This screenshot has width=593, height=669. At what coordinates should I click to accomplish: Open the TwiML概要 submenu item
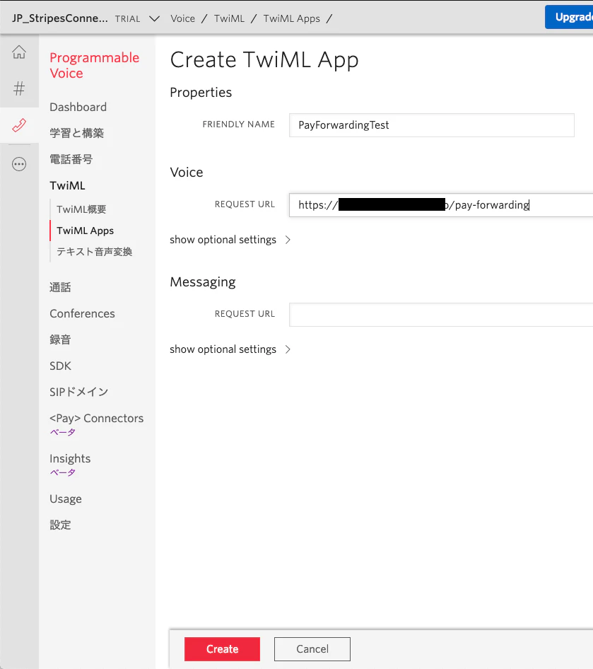point(81,209)
